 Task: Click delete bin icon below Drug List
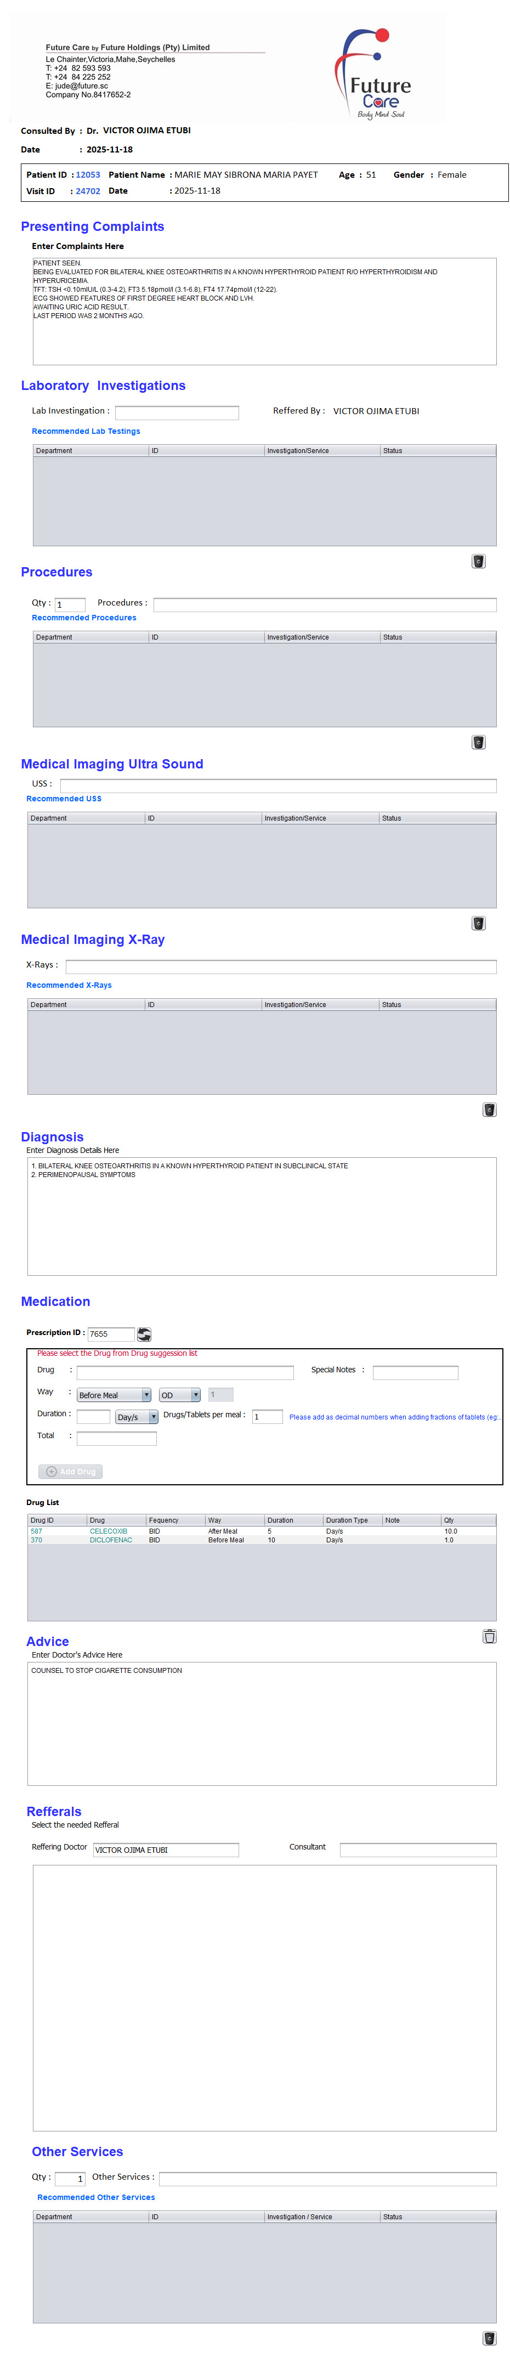point(490,1636)
